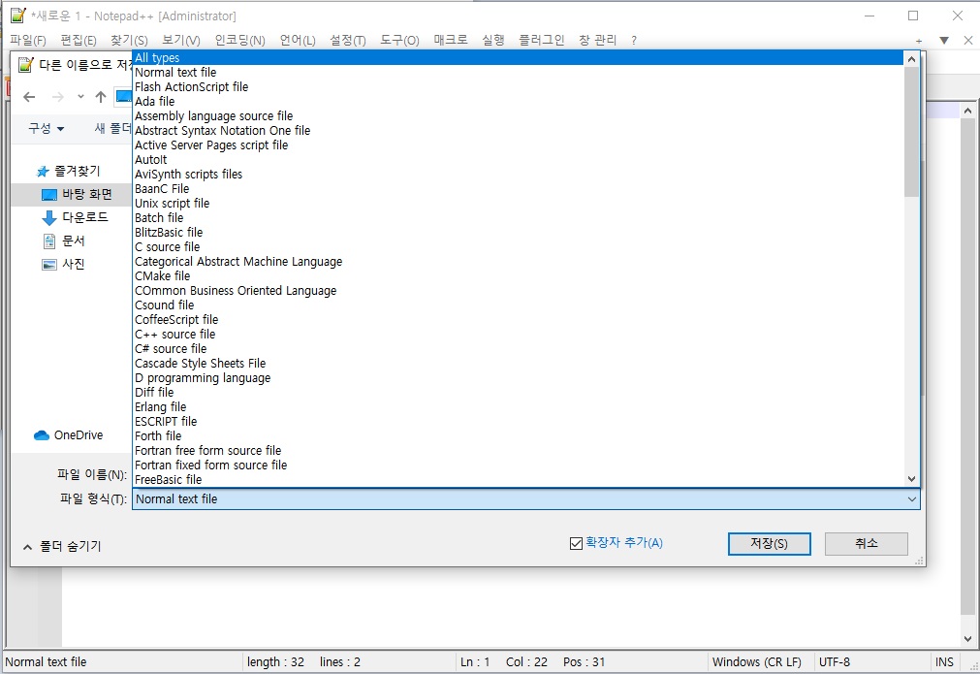
Task: Click the file type list's scroll down arrow
Action: [x=911, y=479]
